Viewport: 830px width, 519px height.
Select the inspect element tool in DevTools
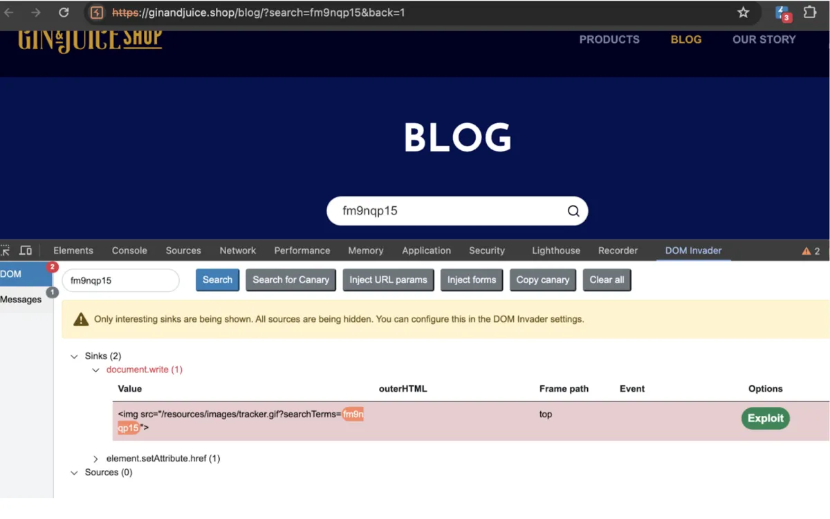(5, 250)
